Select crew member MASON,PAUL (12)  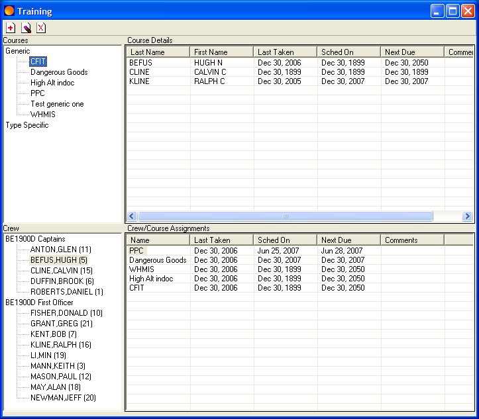[61, 377]
